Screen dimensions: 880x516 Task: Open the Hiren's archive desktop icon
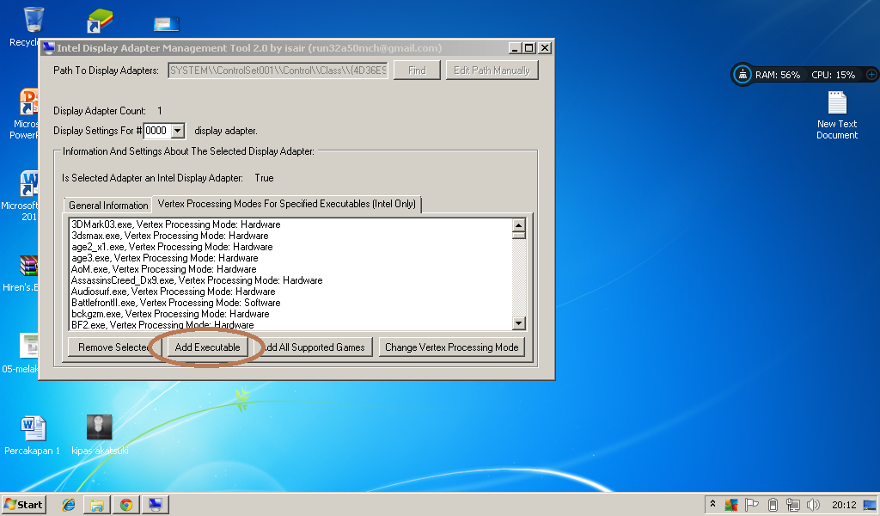click(x=28, y=266)
